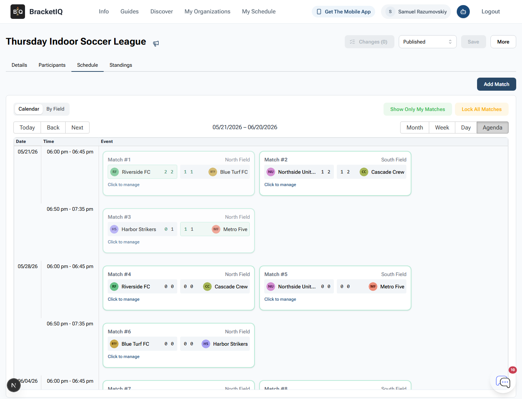Select the Month calendar view
The height and width of the screenshot is (399, 522).
point(415,128)
